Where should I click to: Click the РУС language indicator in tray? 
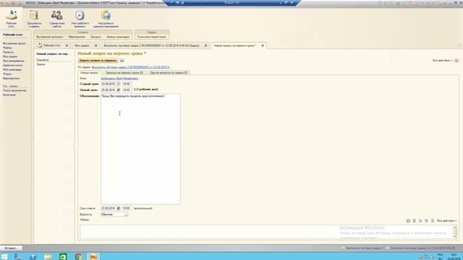click(441, 255)
